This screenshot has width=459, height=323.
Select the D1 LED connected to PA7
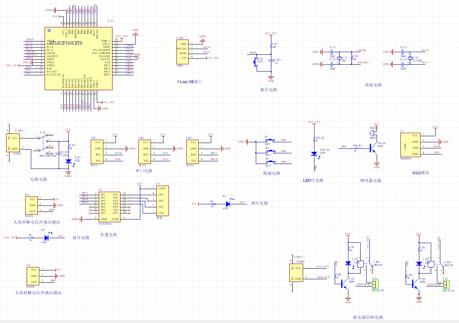[x=228, y=204]
